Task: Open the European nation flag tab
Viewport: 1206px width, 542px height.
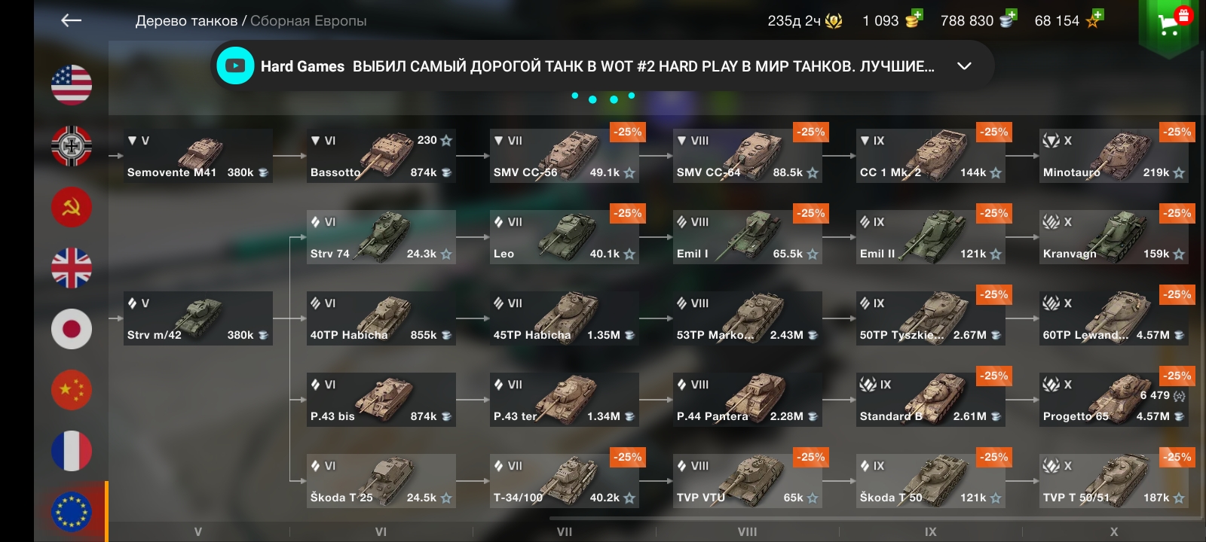Action: [x=72, y=512]
